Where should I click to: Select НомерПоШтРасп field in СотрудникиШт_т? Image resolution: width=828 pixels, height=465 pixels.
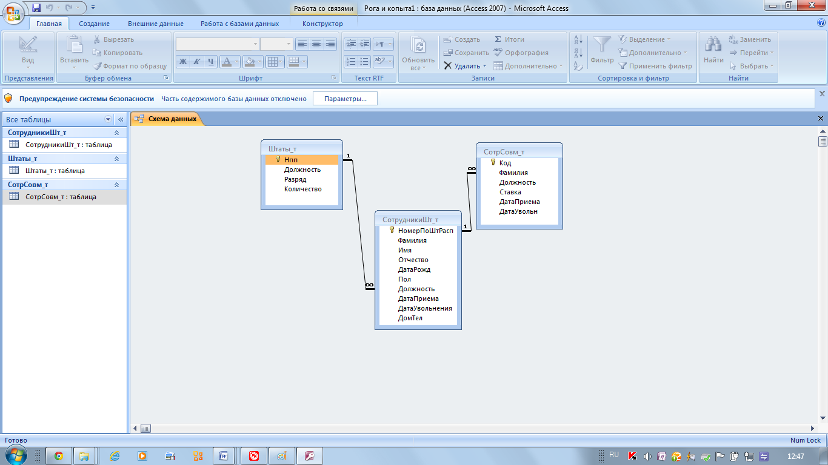click(418, 231)
